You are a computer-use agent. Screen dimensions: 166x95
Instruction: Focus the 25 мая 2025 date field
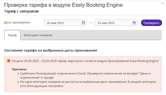click(116, 23)
